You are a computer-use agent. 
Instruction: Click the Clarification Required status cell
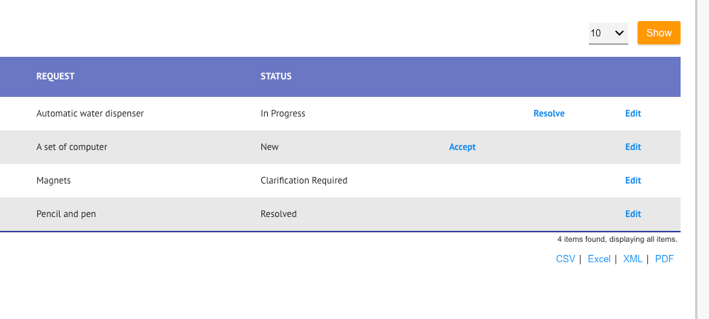coord(304,181)
